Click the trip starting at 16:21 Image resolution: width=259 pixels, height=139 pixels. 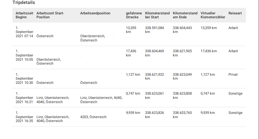[x=129, y=98]
